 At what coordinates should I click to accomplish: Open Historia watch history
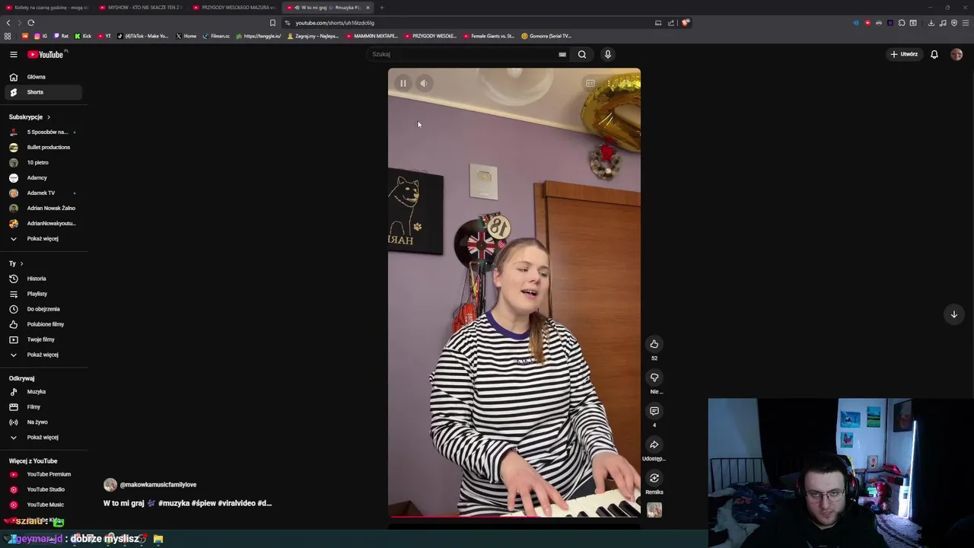[x=43, y=279]
